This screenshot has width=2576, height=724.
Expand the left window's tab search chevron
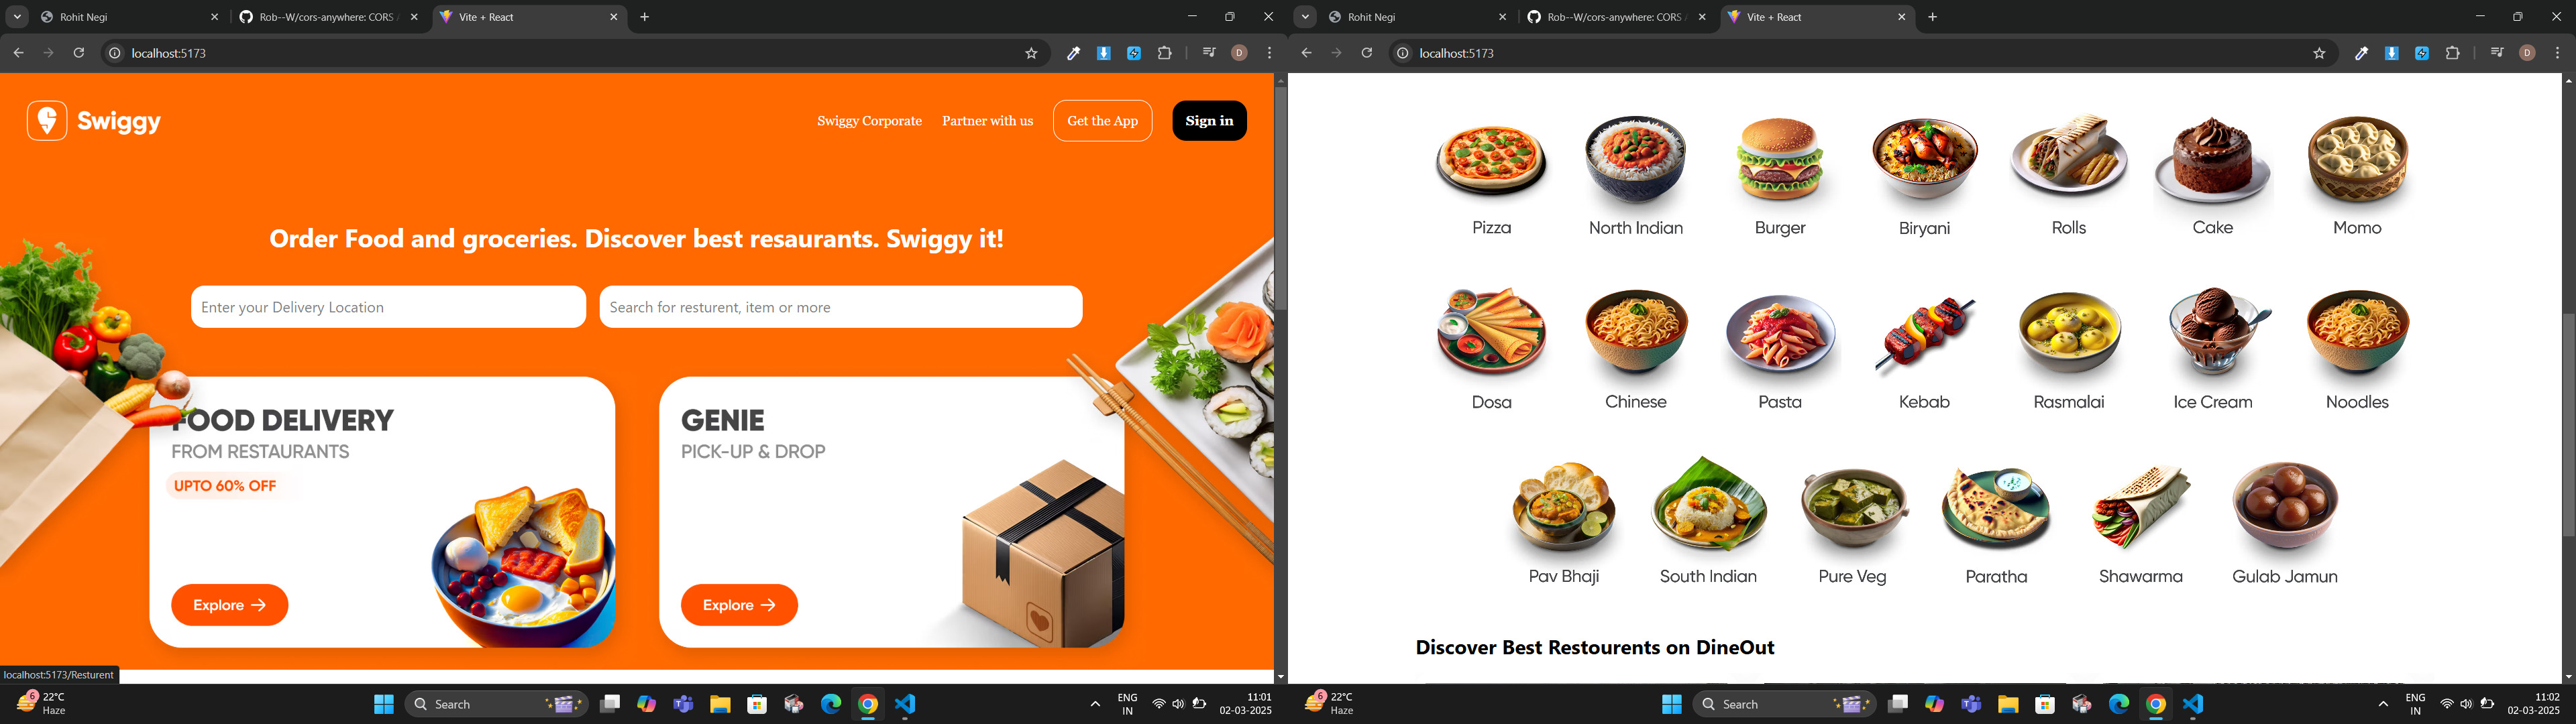(x=17, y=17)
